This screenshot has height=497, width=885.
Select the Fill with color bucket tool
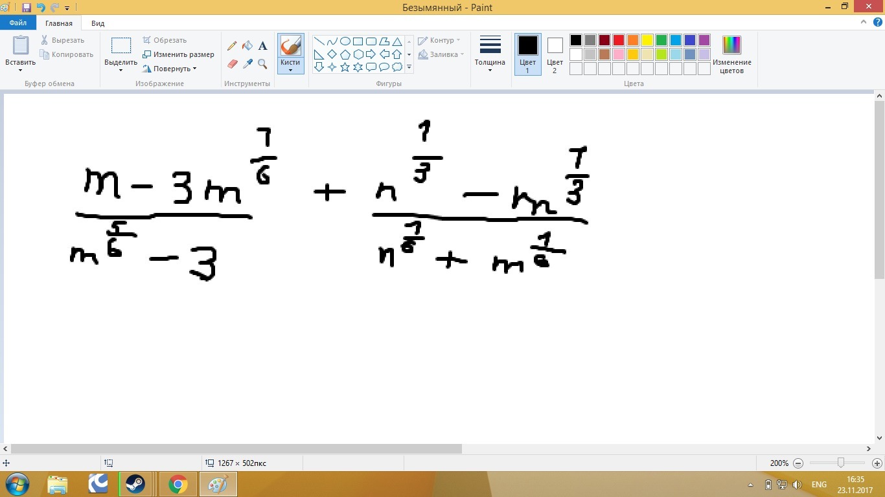247,46
